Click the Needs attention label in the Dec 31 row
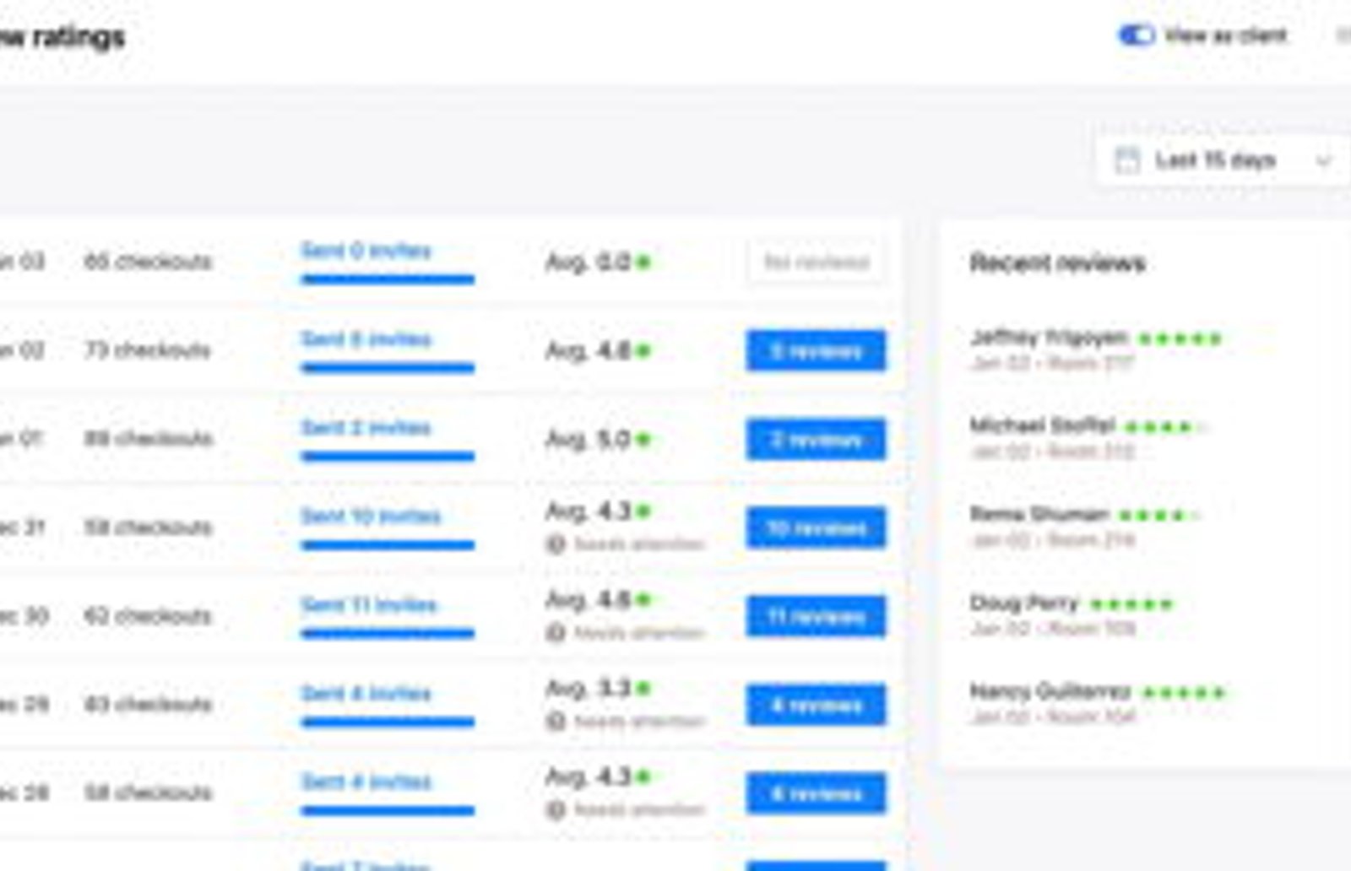Image resolution: width=1351 pixels, height=871 pixels. coord(639,544)
